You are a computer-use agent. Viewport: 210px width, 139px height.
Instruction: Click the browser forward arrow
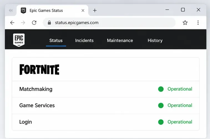(23, 23)
